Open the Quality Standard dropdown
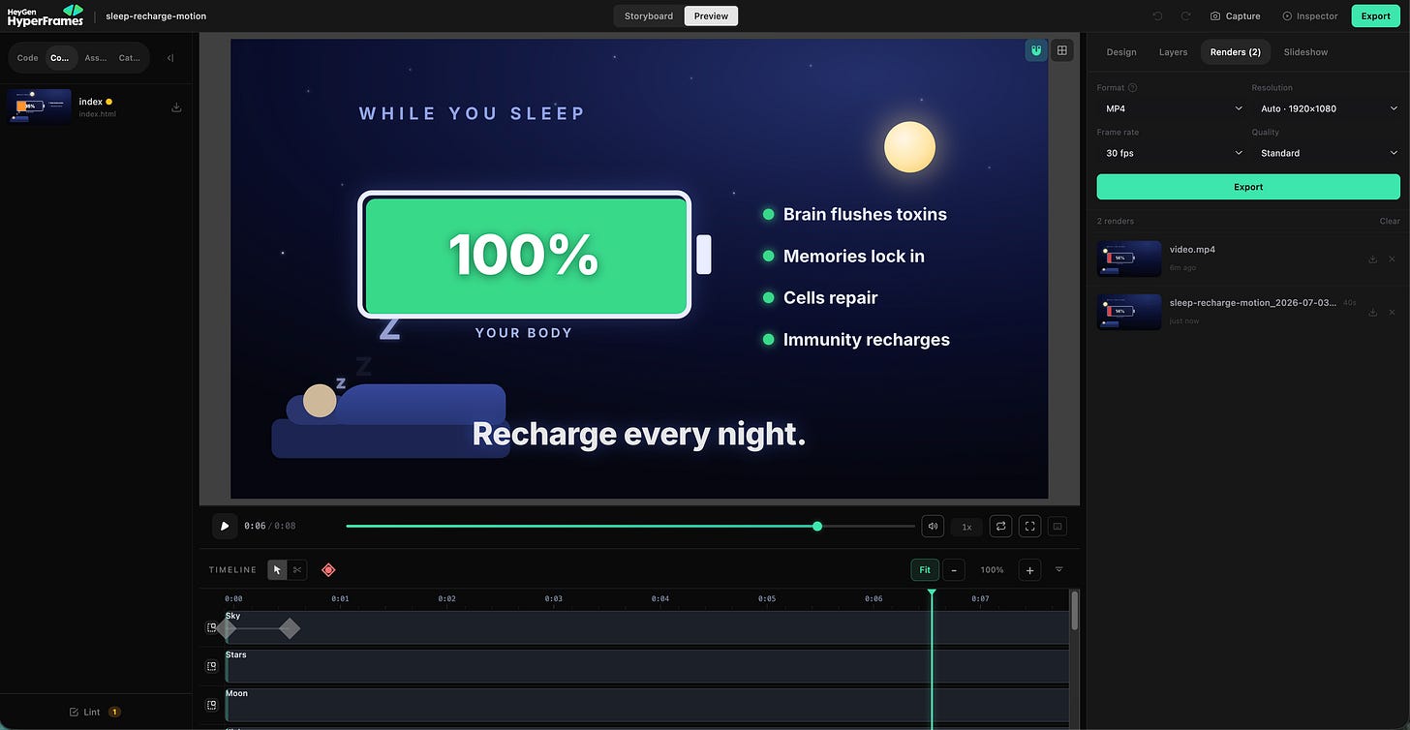 (x=1326, y=153)
